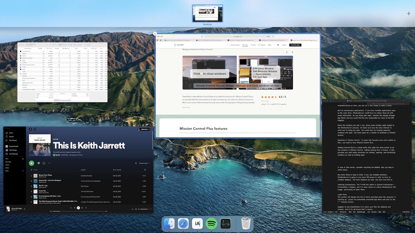The image size is (415, 233).
Task: Open playlist more options ellipsis in Spotify
Action: [x=49, y=163]
